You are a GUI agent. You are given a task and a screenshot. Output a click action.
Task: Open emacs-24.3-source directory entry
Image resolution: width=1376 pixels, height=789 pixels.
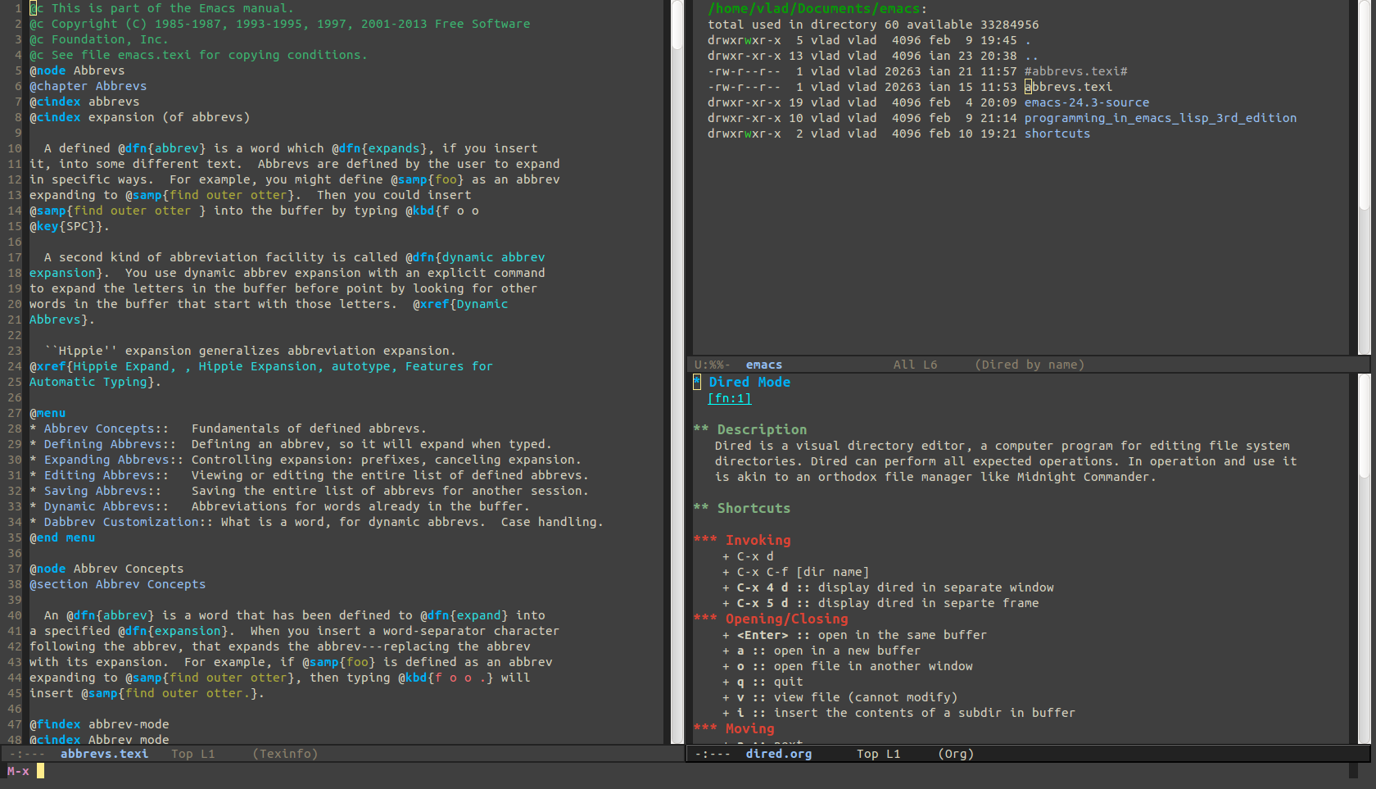[x=1086, y=102]
